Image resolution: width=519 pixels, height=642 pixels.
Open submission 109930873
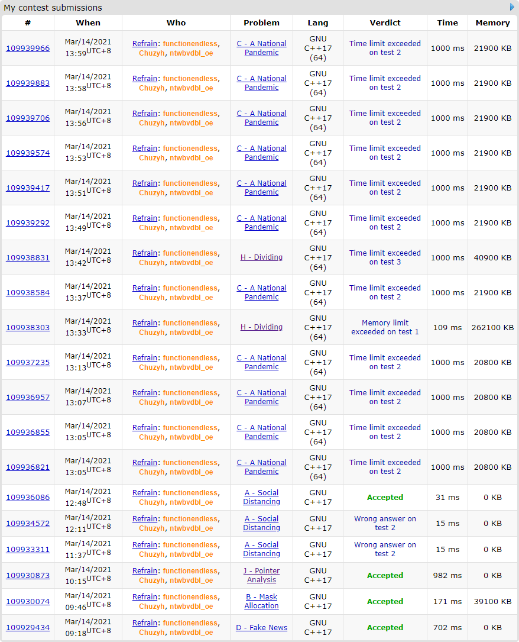pyautogui.click(x=28, y=576)
